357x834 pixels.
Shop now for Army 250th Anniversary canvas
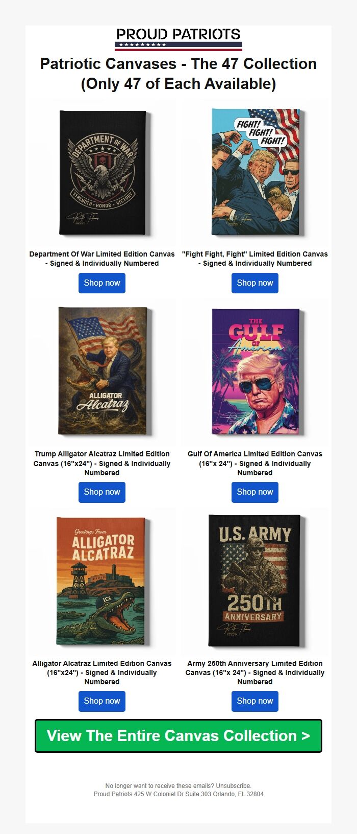coord(255,701)
